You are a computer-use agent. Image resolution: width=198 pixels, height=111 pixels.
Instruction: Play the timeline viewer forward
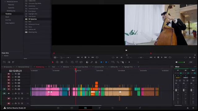click(162, 57)
